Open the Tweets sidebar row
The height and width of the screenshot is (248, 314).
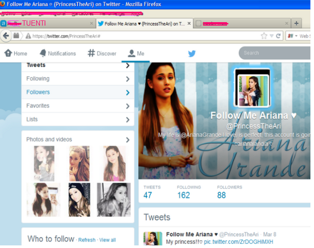(x=78, y=66)
